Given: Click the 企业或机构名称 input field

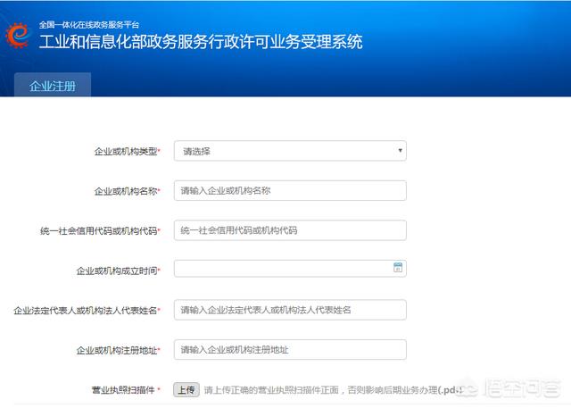Looking at the screenshot, I should click(290, 190).
